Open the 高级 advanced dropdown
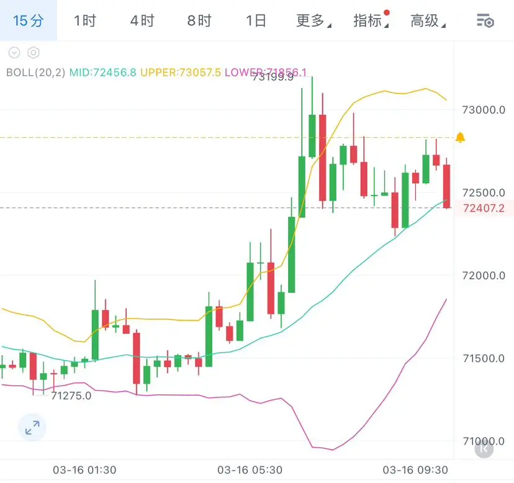This screenshot has width=514, height=483. tap(428, 20)
